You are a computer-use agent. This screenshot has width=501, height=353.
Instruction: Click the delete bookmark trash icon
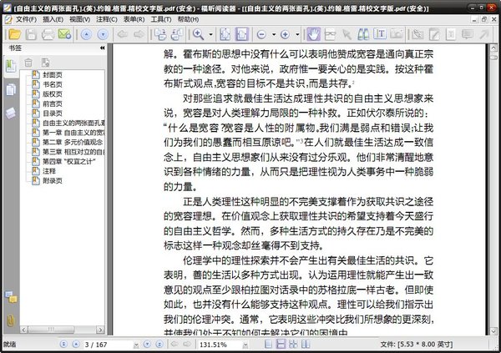tap(28, 63)
